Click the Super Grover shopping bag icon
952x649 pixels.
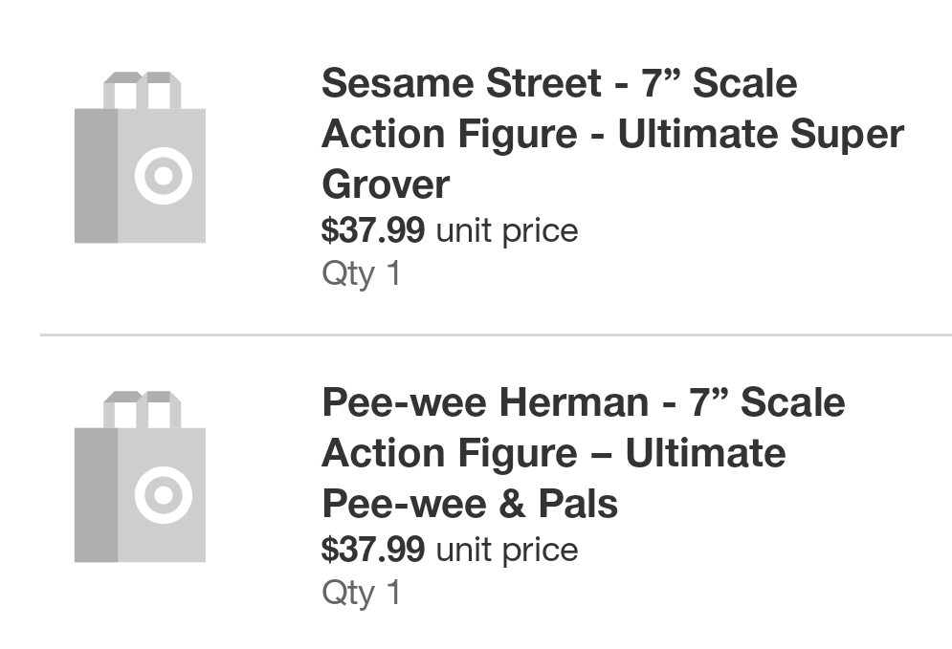tap(140, 158)
